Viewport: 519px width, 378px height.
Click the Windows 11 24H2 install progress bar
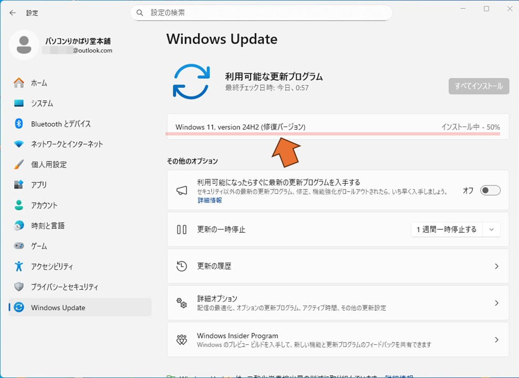[x=332, y=134]
